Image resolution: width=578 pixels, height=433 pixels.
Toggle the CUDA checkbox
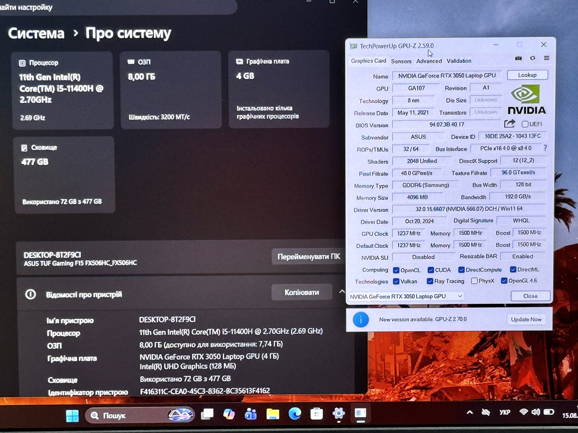(x=431, y=270)
